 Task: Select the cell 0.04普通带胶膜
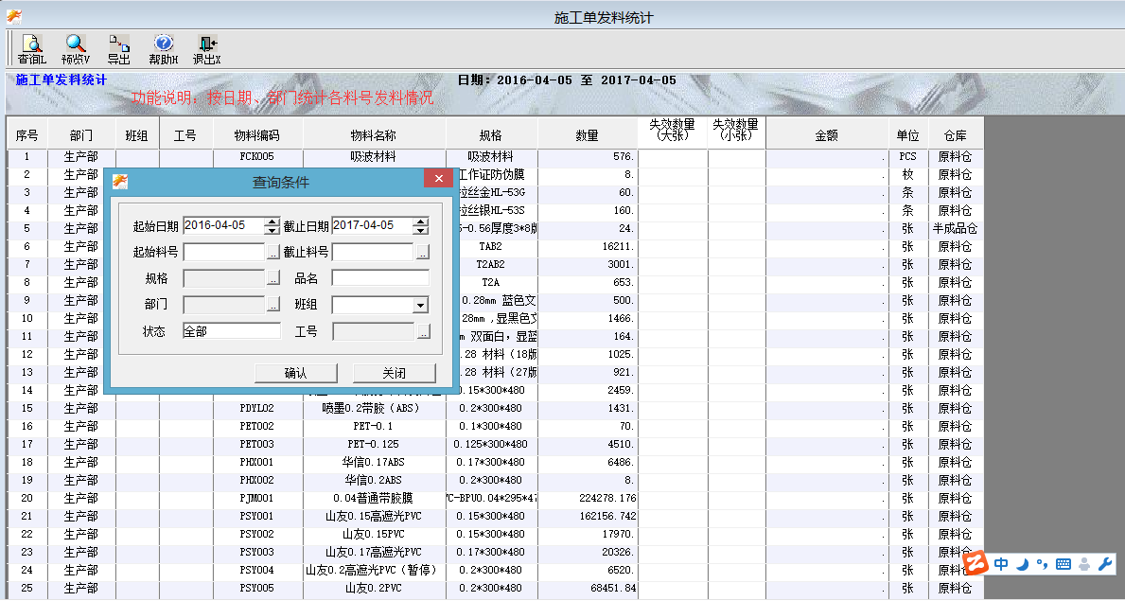pos(374,498)
